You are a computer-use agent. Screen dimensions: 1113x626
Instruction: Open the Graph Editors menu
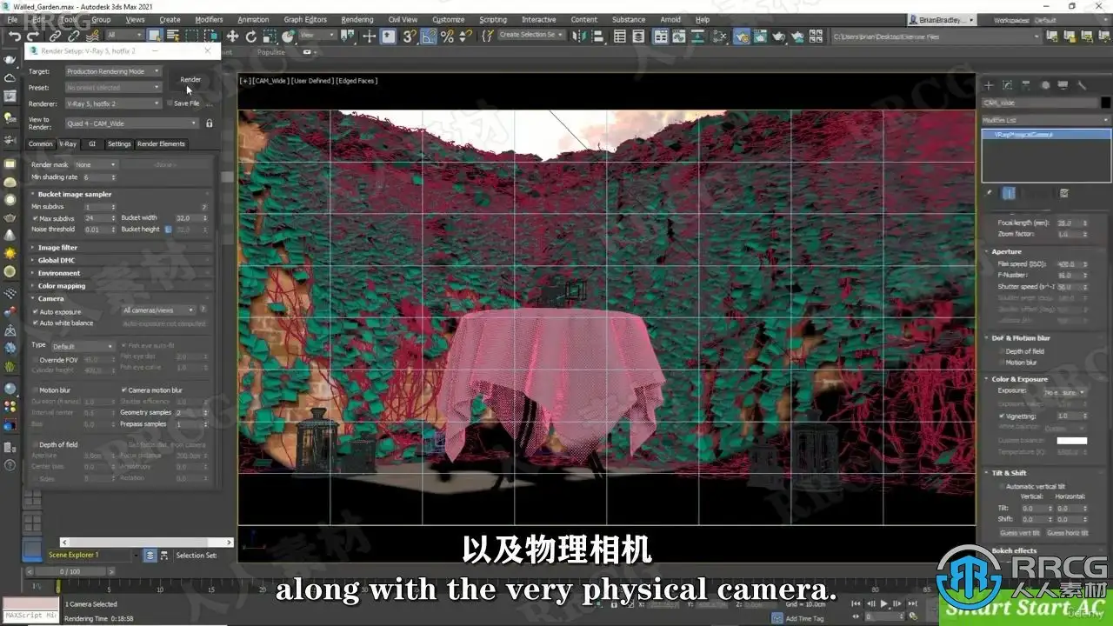click(305, 19)
